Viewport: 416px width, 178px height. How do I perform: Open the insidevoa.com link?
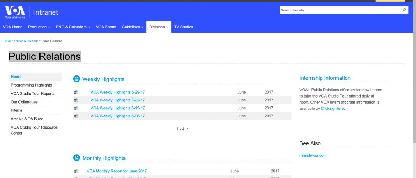[x=314, y=156]
